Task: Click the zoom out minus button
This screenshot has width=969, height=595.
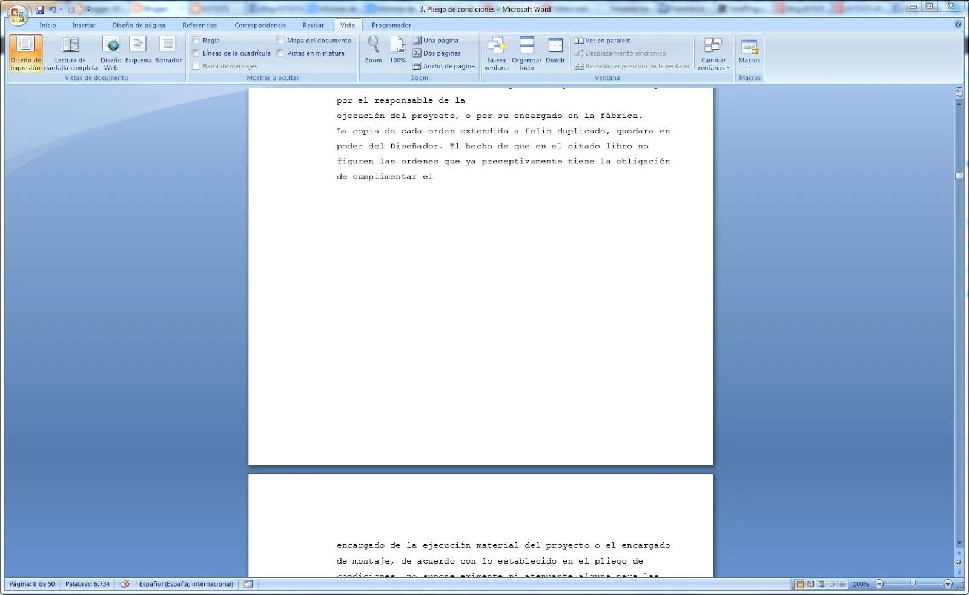Action: [x=879, y=584]
